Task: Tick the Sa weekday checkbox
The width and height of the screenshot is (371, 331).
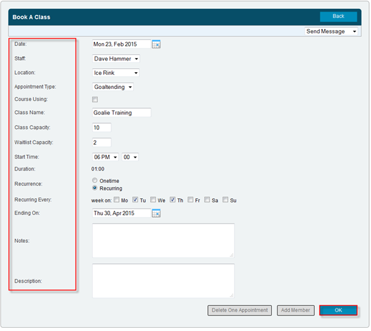Action: point(207,200)
